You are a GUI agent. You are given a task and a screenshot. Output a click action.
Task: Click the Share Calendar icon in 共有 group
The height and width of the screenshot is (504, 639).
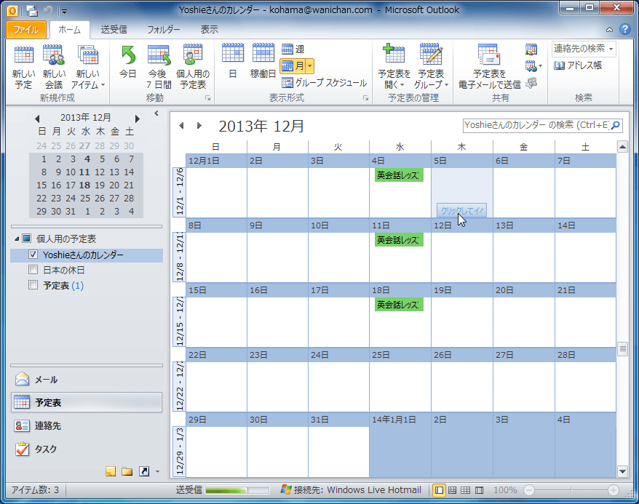pyautogui.click(x=531, y=49)
